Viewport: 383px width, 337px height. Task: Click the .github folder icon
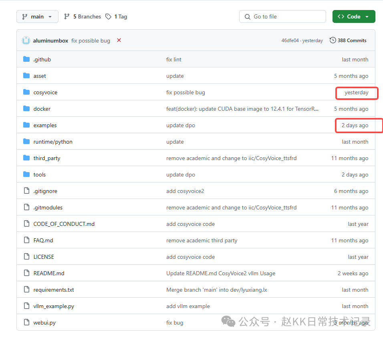click(26, 59)
